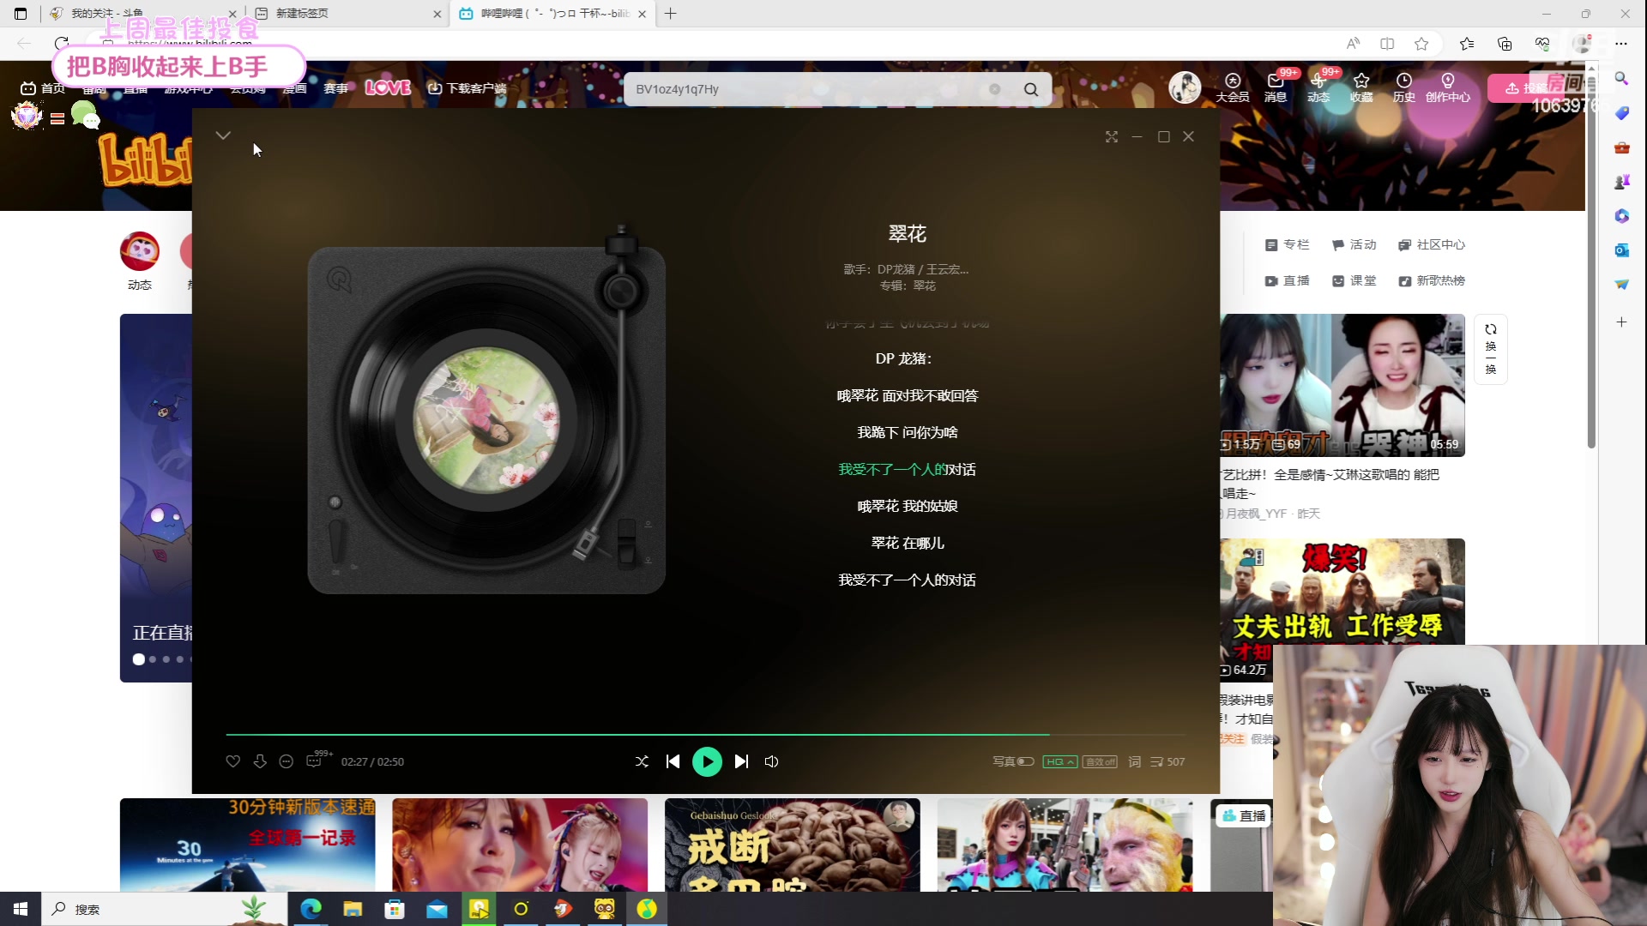The image size is (1647, 926).
Task: Open the HQ audio quality dropdown
Action: coord(1060,761)
